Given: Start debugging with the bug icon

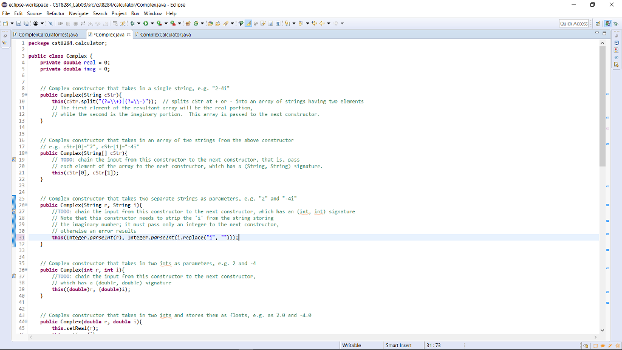Looking at the screenshot, I should [x=132, y=22].
